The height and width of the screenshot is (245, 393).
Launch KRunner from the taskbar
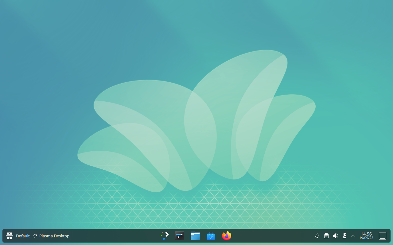pos(165,236)
